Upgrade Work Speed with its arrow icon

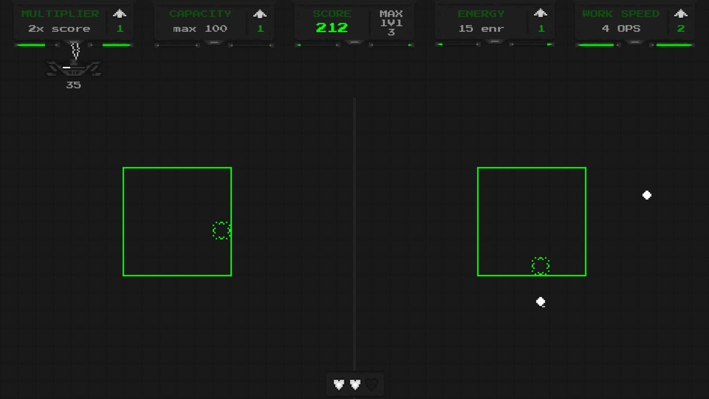click(681, 14)
